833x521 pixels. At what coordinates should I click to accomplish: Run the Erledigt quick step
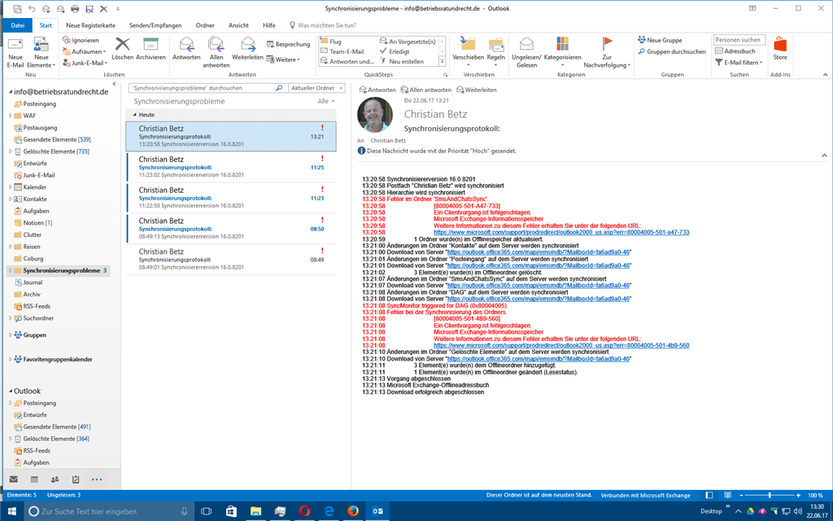(395, 51)
